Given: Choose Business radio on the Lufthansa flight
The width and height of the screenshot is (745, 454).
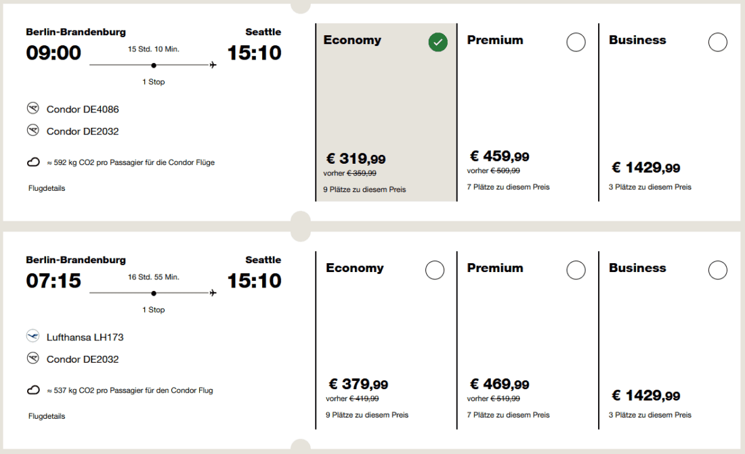Looking at the screenshot, I should click(717, 271).
